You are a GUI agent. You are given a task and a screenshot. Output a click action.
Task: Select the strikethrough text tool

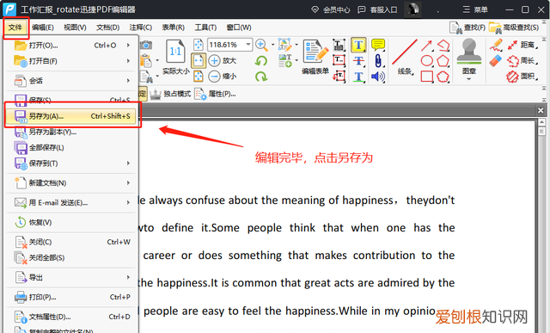358,61
